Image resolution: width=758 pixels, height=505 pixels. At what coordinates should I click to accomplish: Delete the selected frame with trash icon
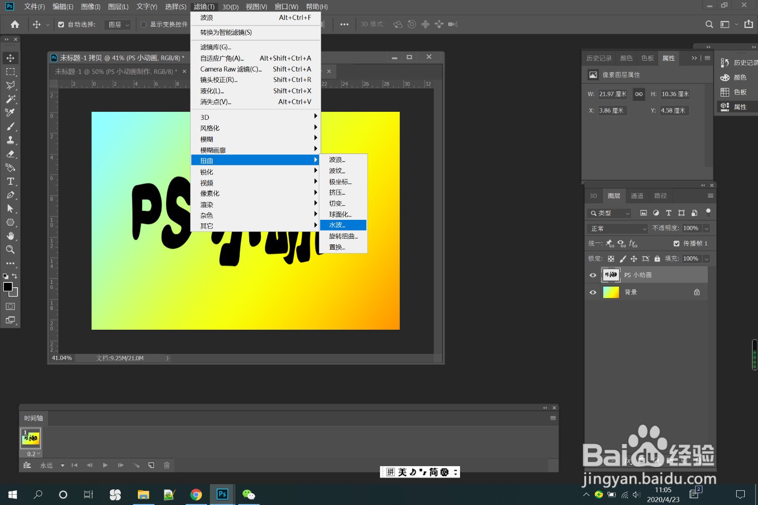[x=167, y=465]
